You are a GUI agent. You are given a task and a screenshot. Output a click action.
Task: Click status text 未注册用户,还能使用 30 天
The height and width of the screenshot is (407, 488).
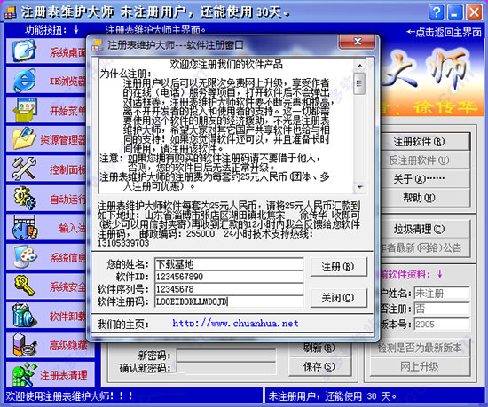[x=332, y=396]
